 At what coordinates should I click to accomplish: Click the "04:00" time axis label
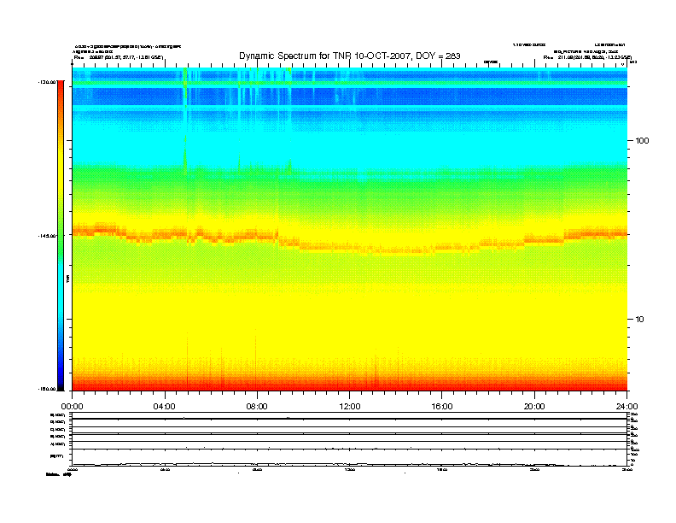point(165,407)
